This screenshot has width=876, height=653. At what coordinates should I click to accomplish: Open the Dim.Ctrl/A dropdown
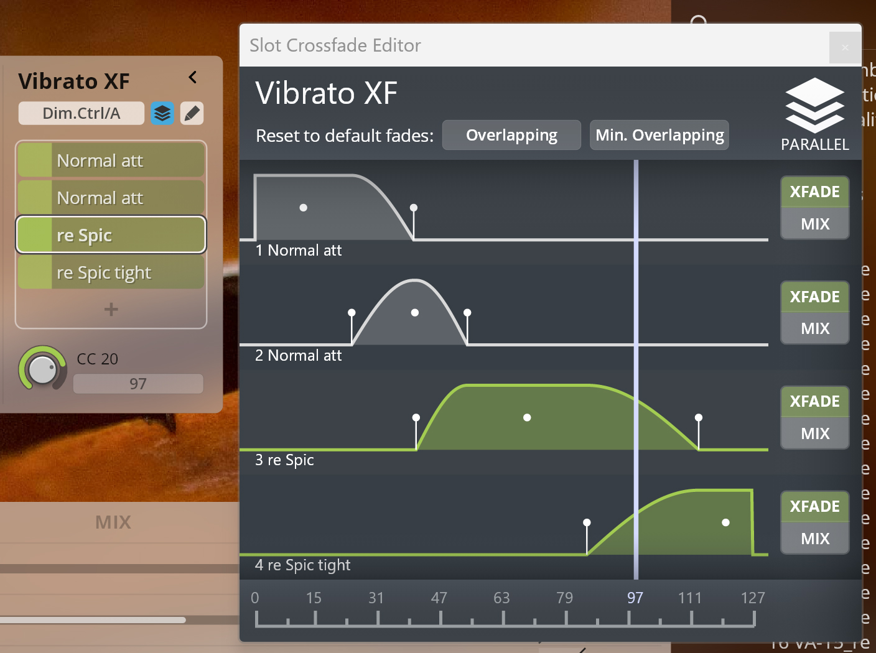coord(82,113)
